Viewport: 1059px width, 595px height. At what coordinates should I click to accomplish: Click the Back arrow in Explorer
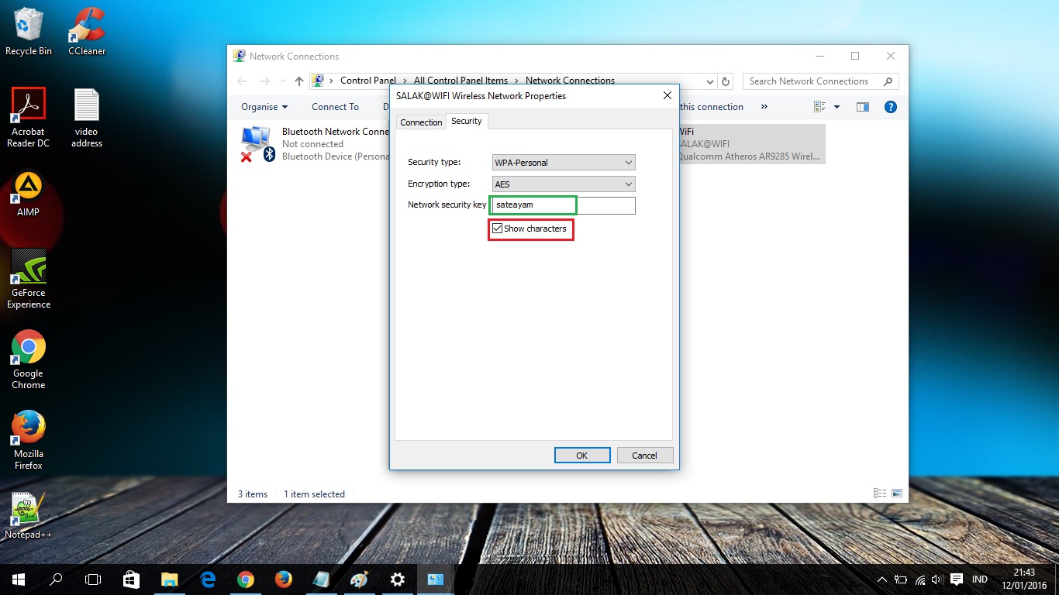[x=242, y=81]
